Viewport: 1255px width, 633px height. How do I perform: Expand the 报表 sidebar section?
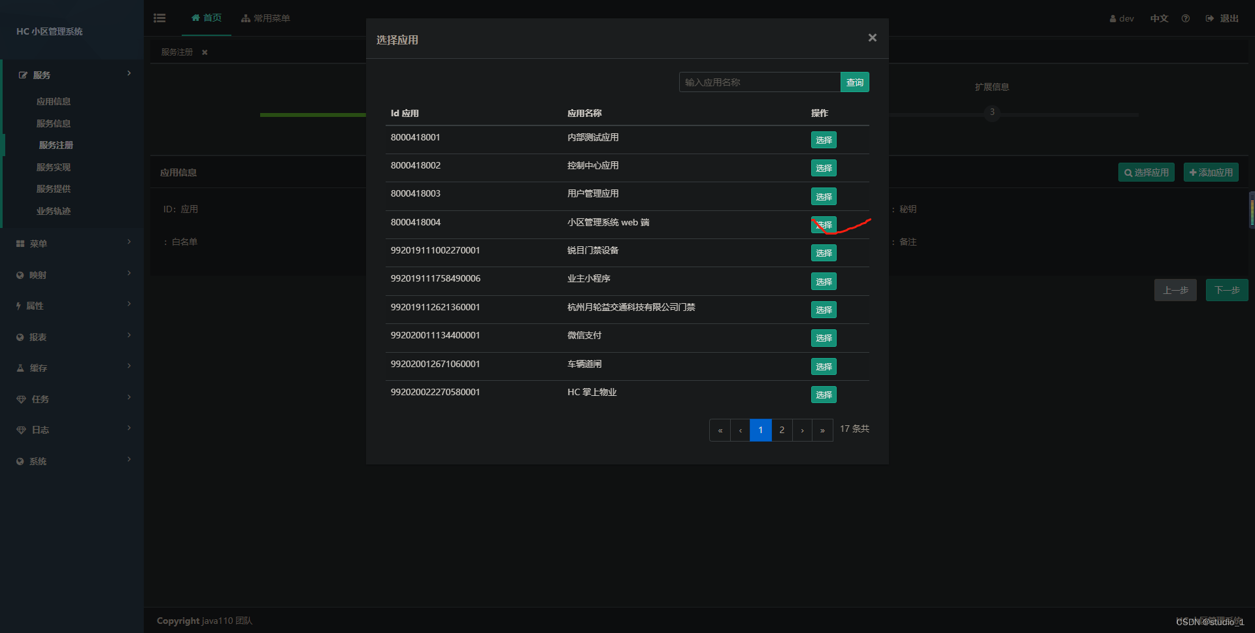tap(72, 337)
